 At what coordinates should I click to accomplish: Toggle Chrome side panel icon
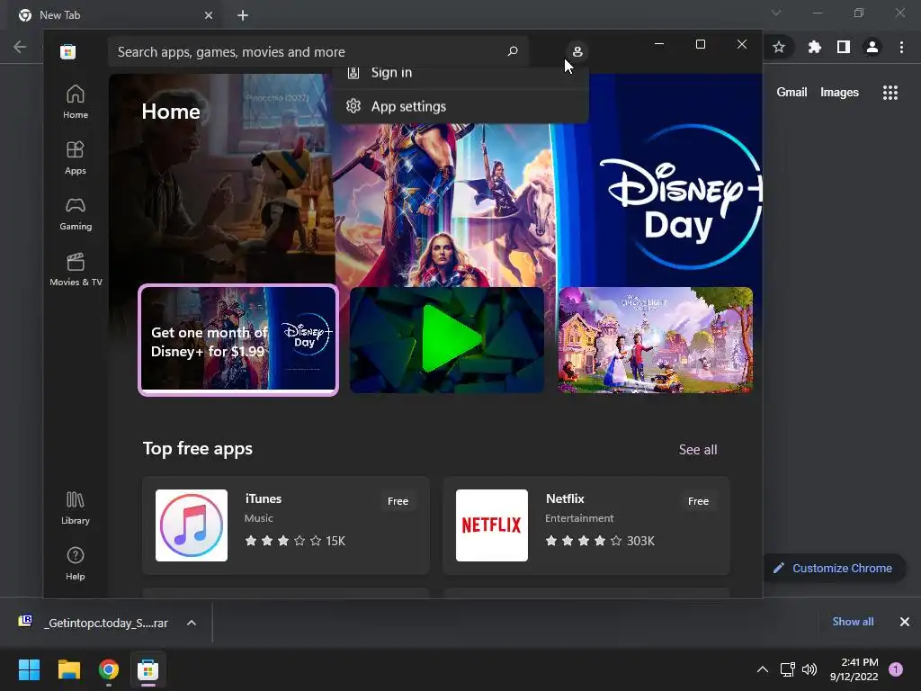click(x=844, y=47)
